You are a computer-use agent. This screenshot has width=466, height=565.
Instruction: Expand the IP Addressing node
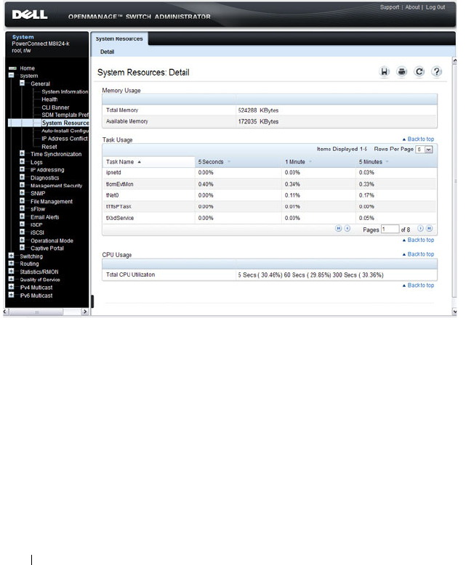point(22,169)
